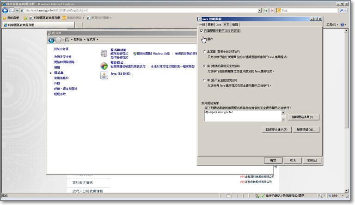Click Java coffee cup icon

(104, 75)
